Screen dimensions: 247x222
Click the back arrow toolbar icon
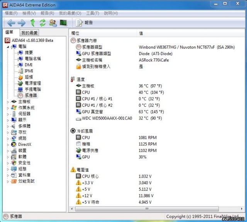coord(11,23)
